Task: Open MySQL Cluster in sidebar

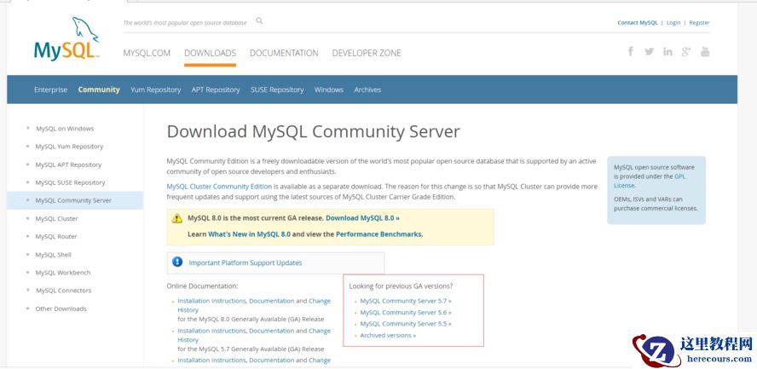Action: point(56,219)
